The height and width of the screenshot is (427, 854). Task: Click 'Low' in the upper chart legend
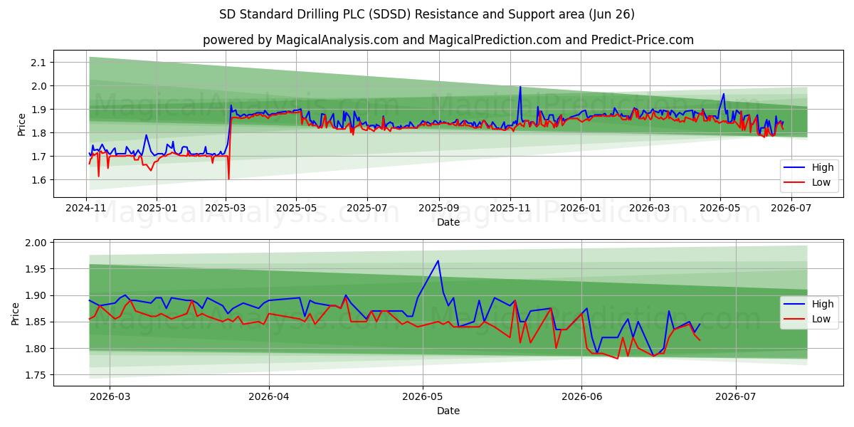click(821, 183)
